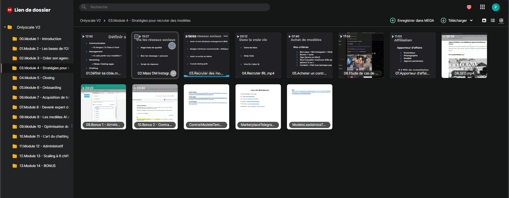Open more options for 02.Mass DM instagram file
509x198 pixels.
click(173, 73)
